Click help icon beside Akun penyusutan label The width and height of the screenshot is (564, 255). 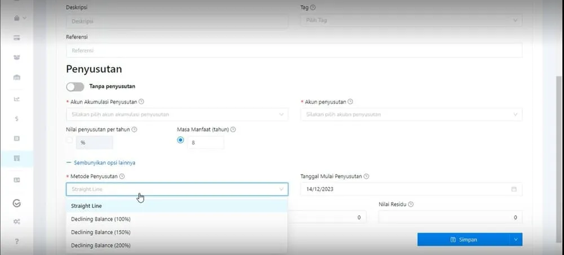(x=350, y=102)
